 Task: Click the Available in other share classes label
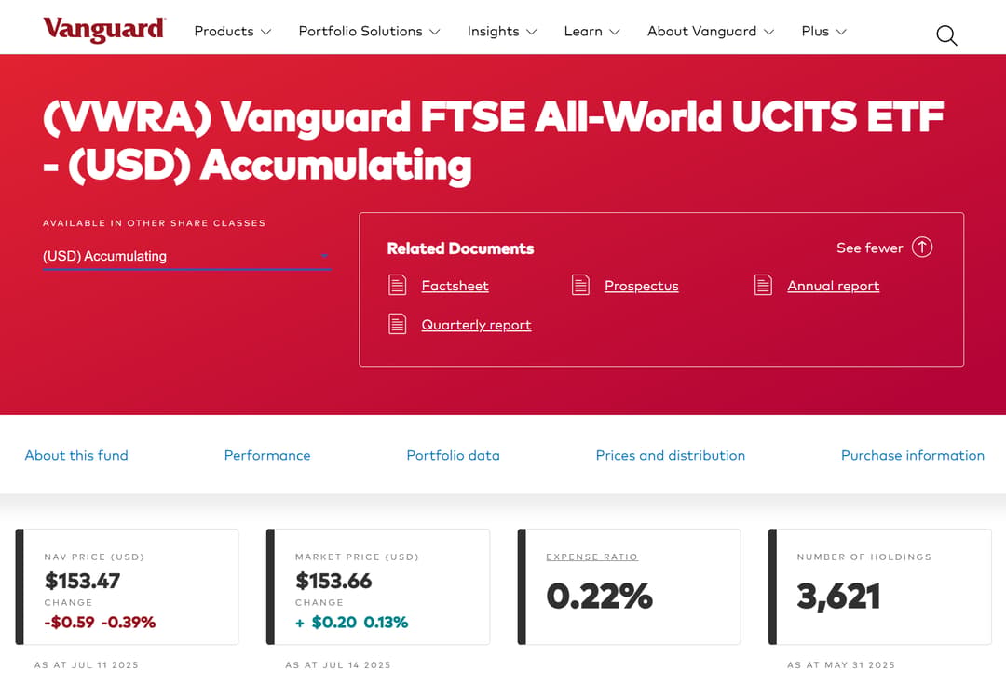pyautogui.click(x=154, y=223)
